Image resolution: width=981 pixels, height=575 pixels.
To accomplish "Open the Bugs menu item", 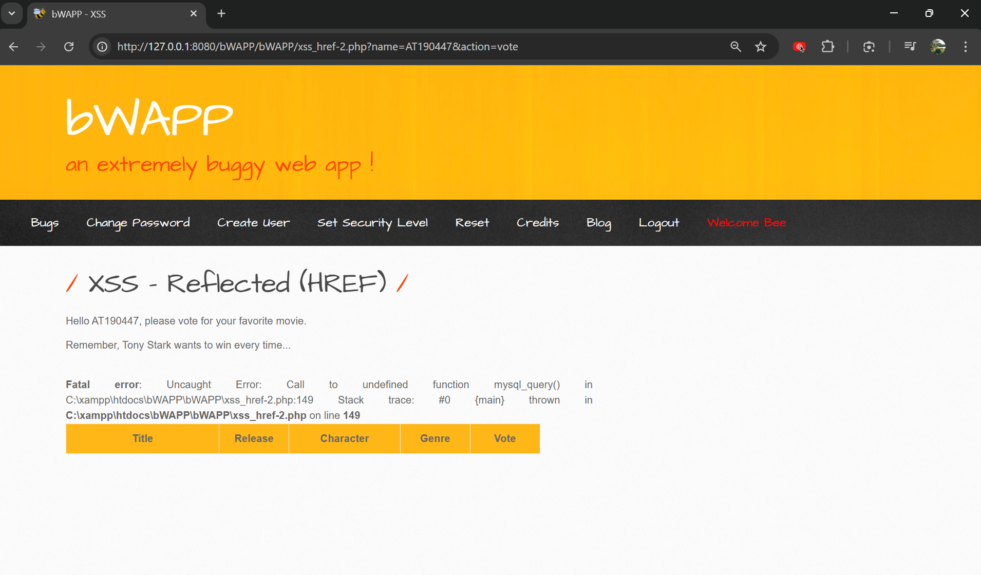I will click(x=45, y=223).
